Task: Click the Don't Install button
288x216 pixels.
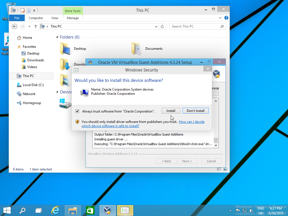Action: coord(195,111)
